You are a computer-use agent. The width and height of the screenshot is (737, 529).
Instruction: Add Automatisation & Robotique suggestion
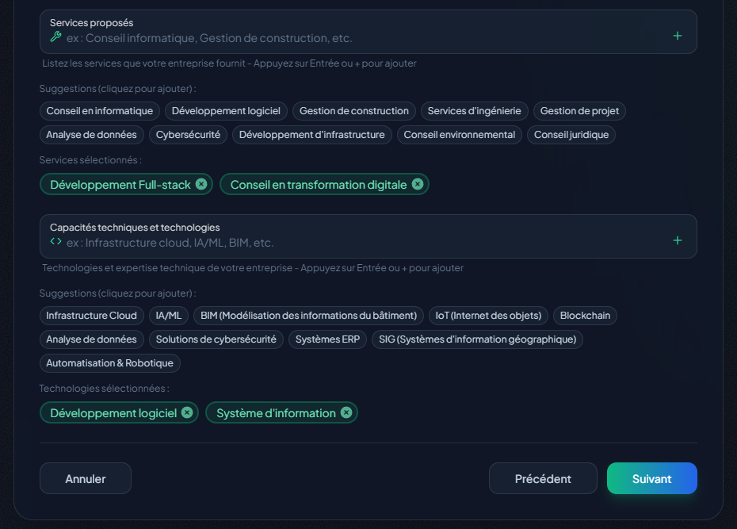(110, 363)
